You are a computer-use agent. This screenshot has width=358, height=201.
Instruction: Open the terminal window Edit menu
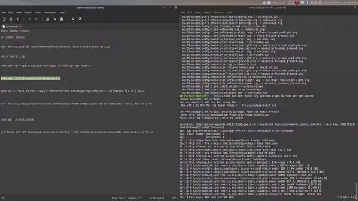[190, 12]
